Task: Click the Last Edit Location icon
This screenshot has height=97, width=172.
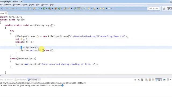Action: pos(100,8)
